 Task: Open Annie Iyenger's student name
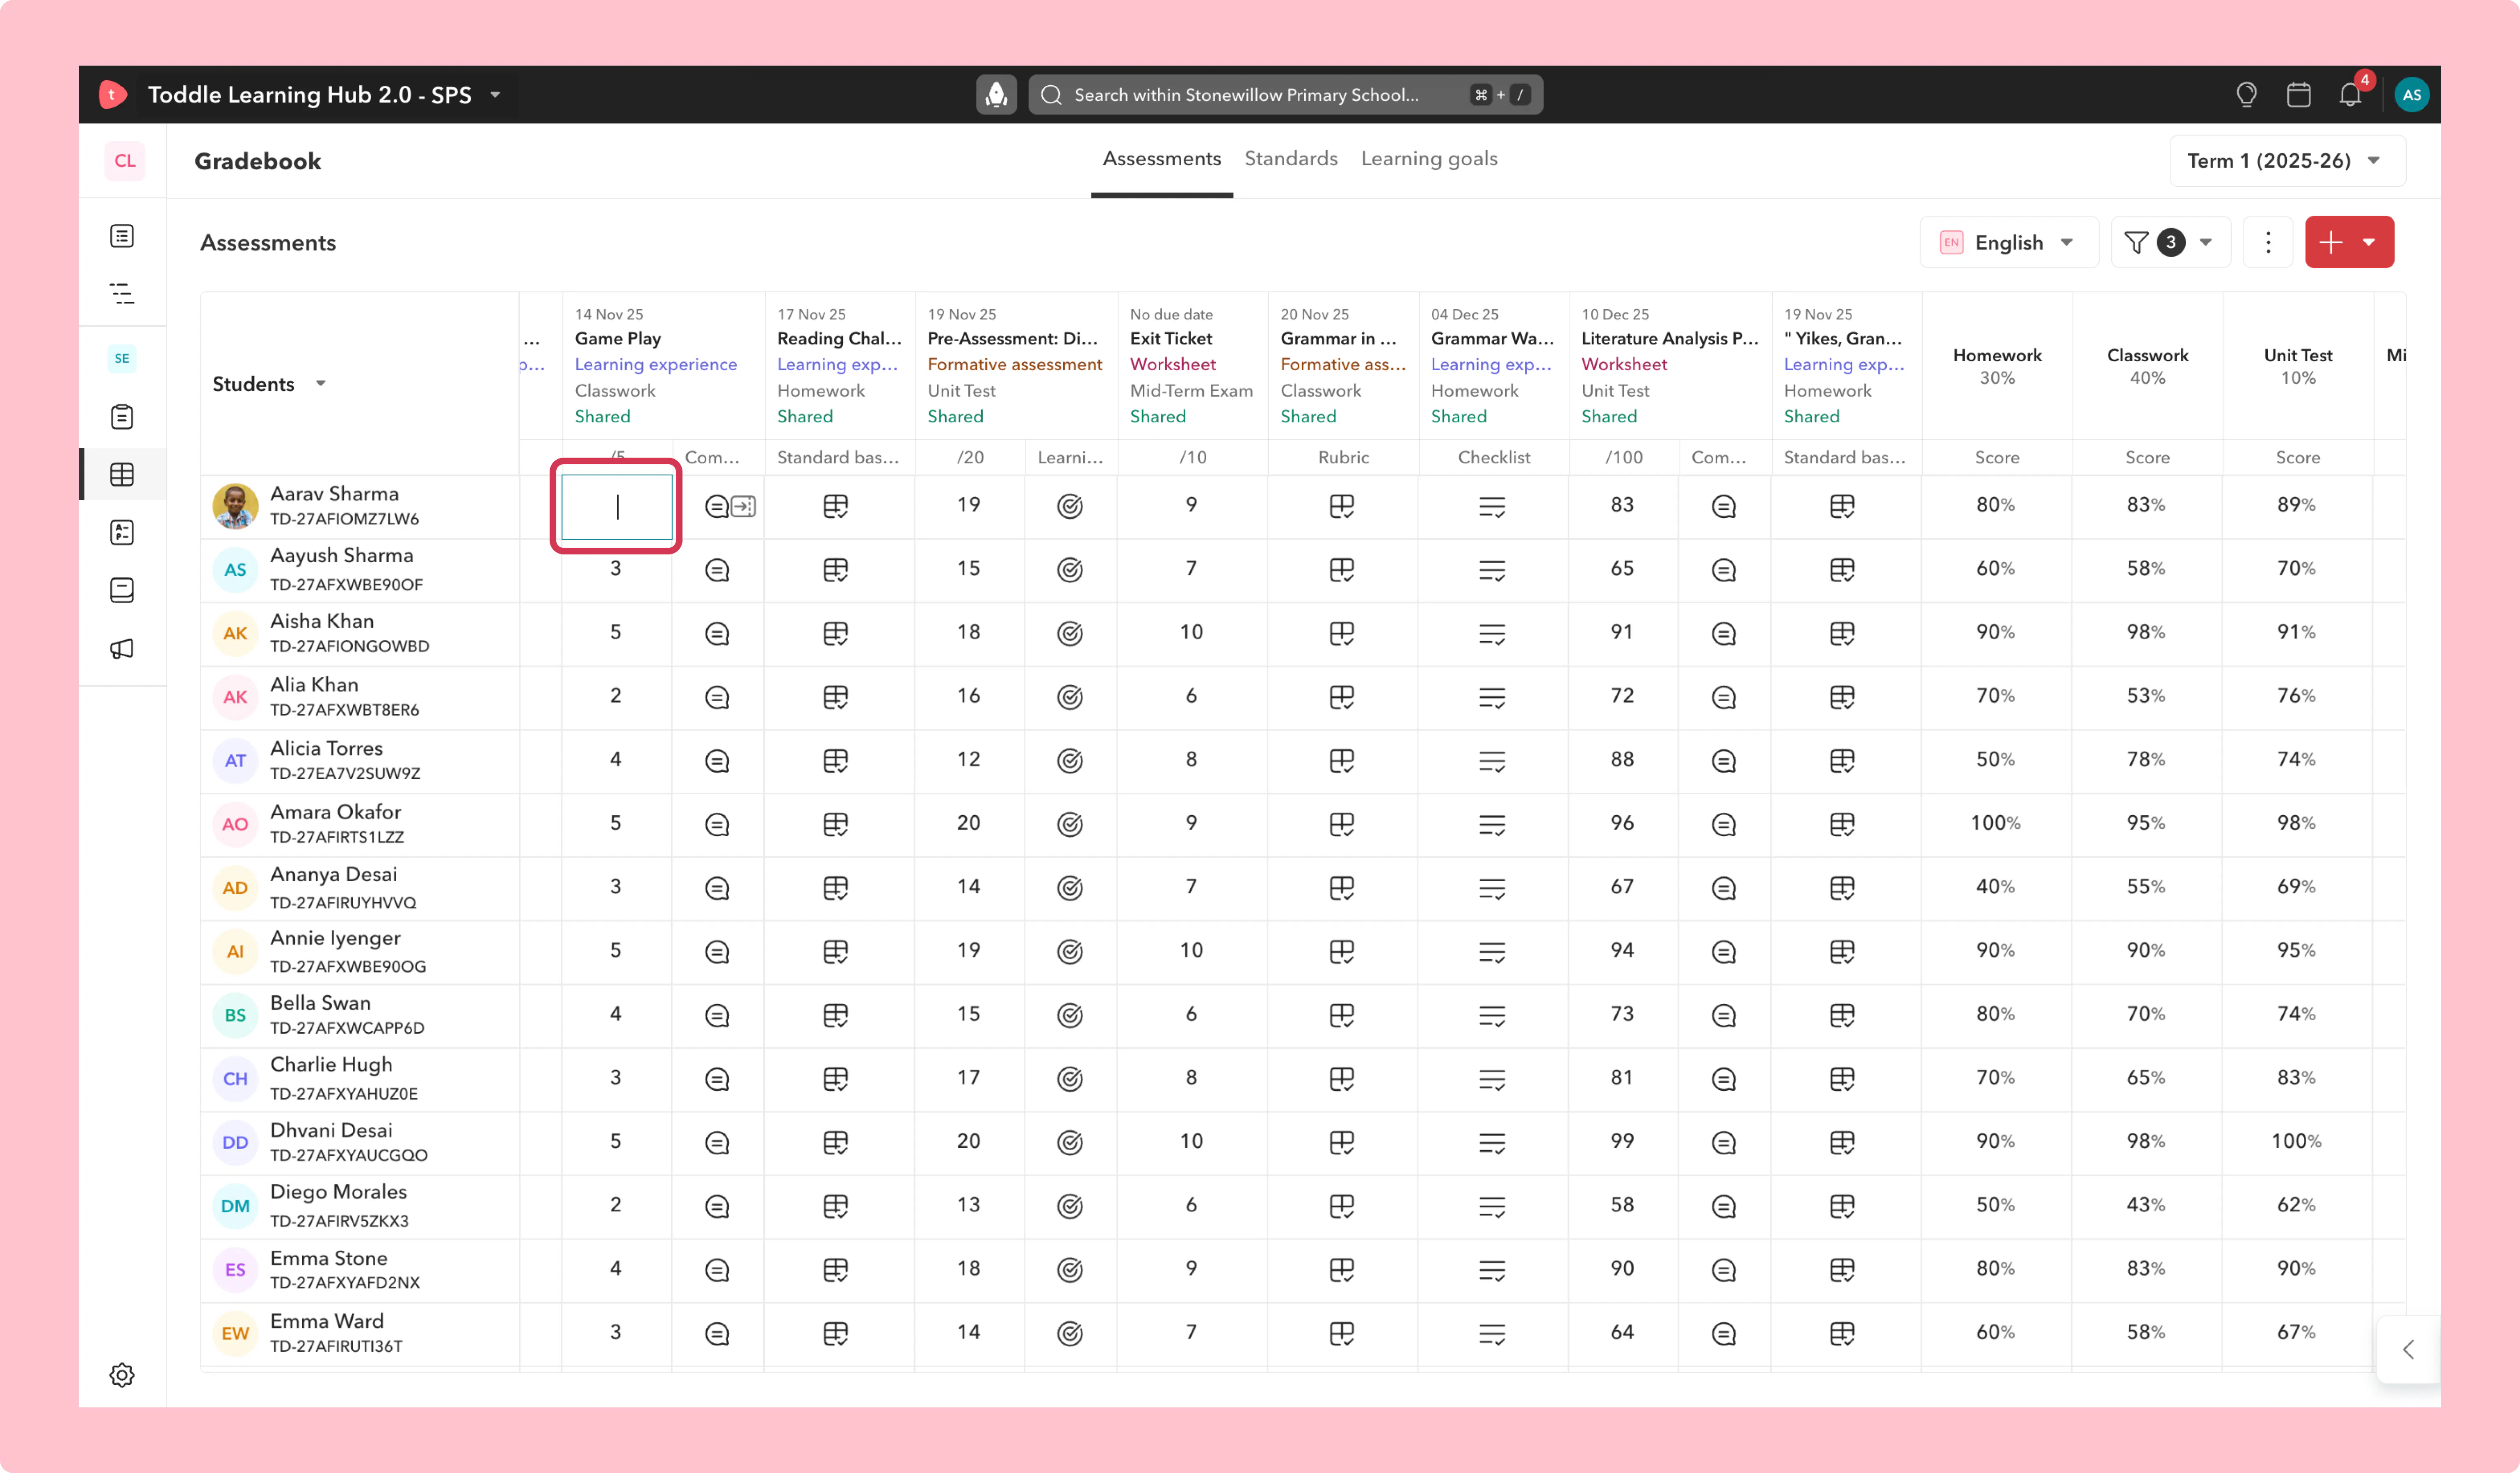(335, 939)
